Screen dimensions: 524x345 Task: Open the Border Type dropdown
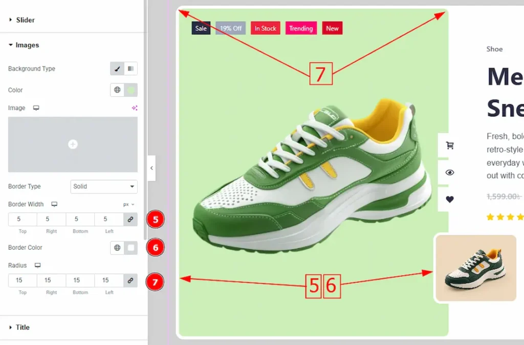(x=103, y=186)
